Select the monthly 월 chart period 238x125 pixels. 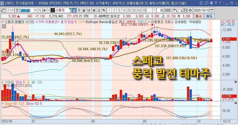pyautogui.click(x=84, y=10)
